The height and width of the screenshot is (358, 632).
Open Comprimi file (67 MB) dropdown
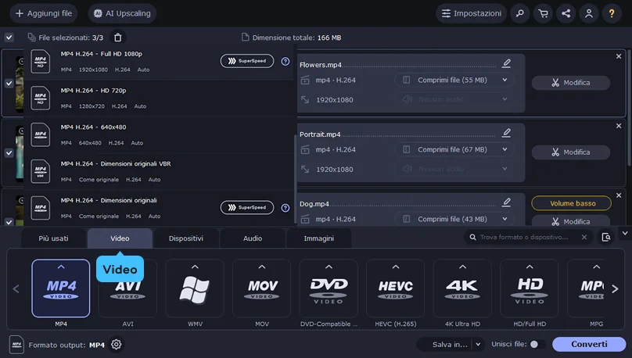point(454,150)
